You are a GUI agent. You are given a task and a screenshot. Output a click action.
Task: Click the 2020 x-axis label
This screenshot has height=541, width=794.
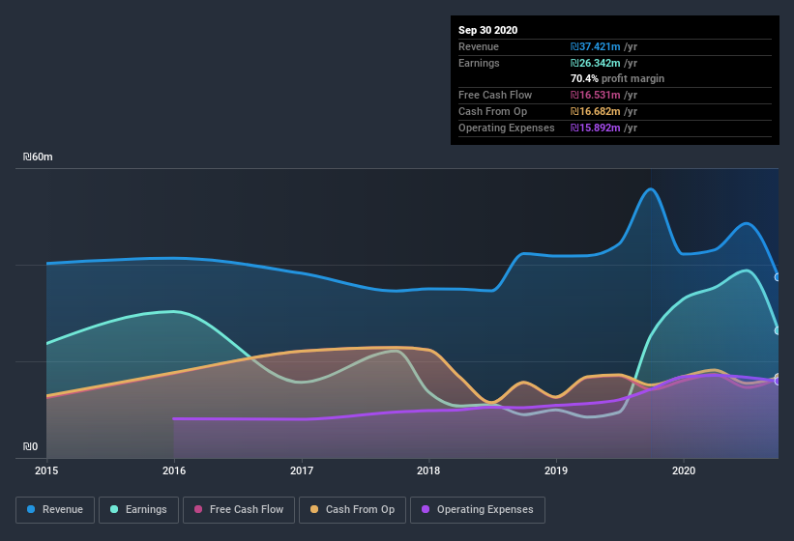tap(684, 470)
